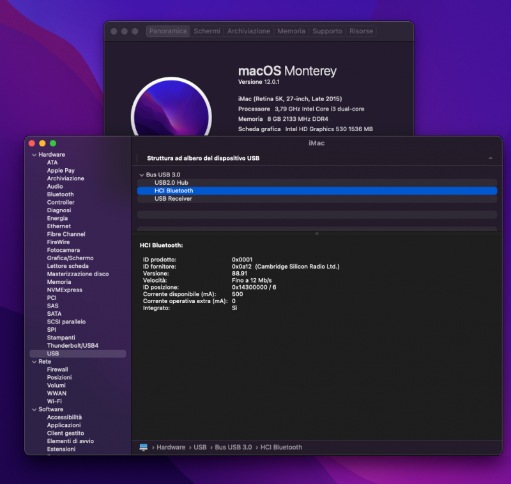Click the column header sort chevron
The image size is (511, 484).
click(x=490, y=158)
